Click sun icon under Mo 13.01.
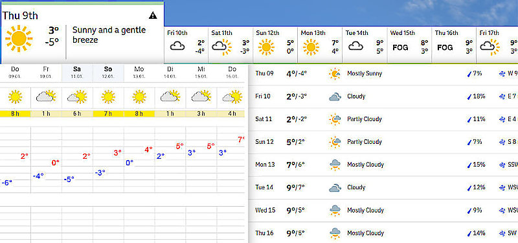 coord(139,97)
